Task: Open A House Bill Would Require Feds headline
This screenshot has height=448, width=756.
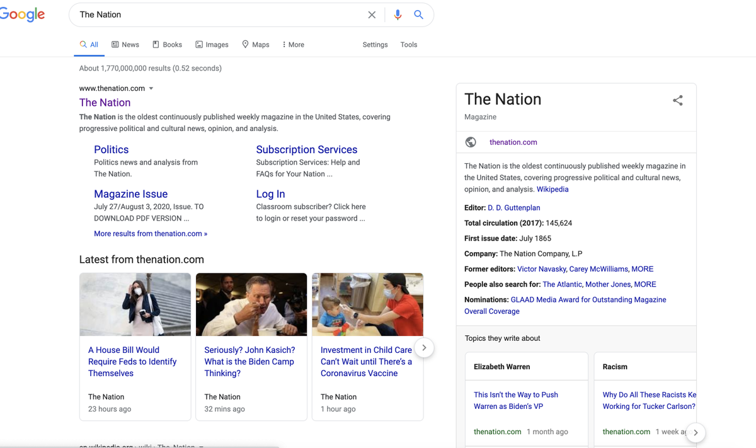Action: coord(132,362)
